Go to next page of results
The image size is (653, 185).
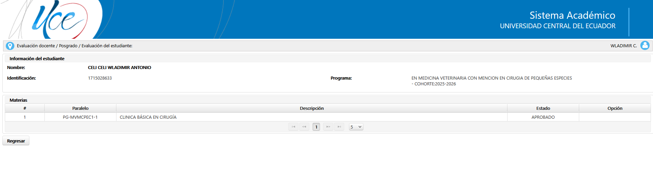pyautogui.click(x=328, y=127)
